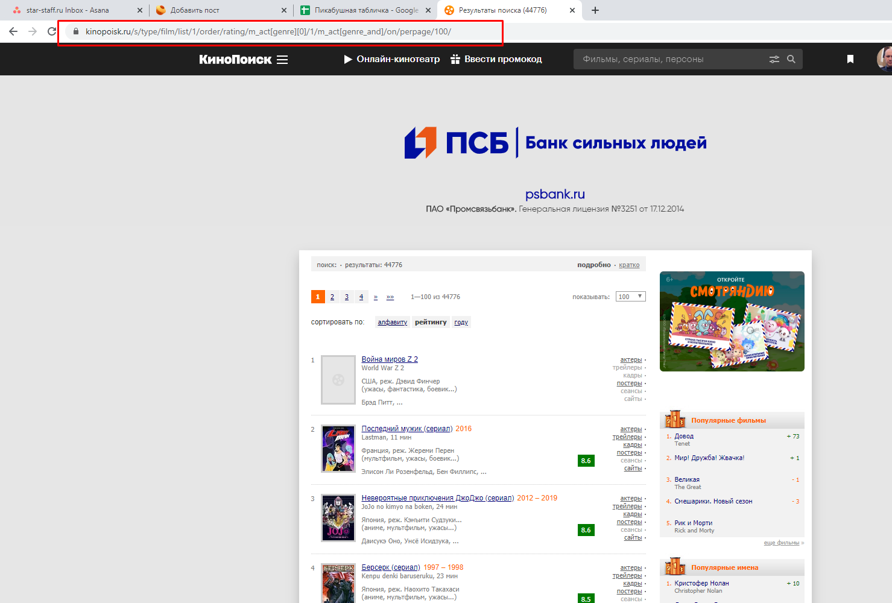Open Онлайн-кинотеатр in the header
The width and height of the screenshot is (892, 603).
click(x=392, y=59)
